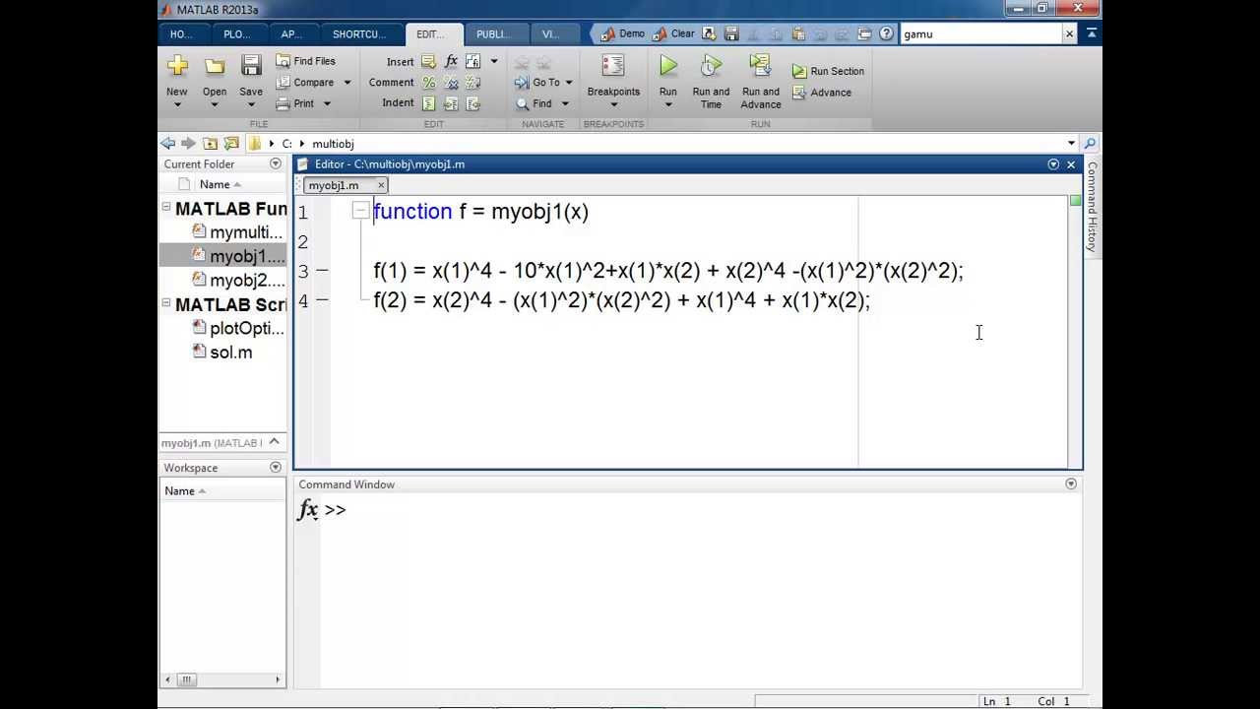Collapse the MATLAB Scripts group
This screenshot has height=709, width=1260.
tap(166, 303)
